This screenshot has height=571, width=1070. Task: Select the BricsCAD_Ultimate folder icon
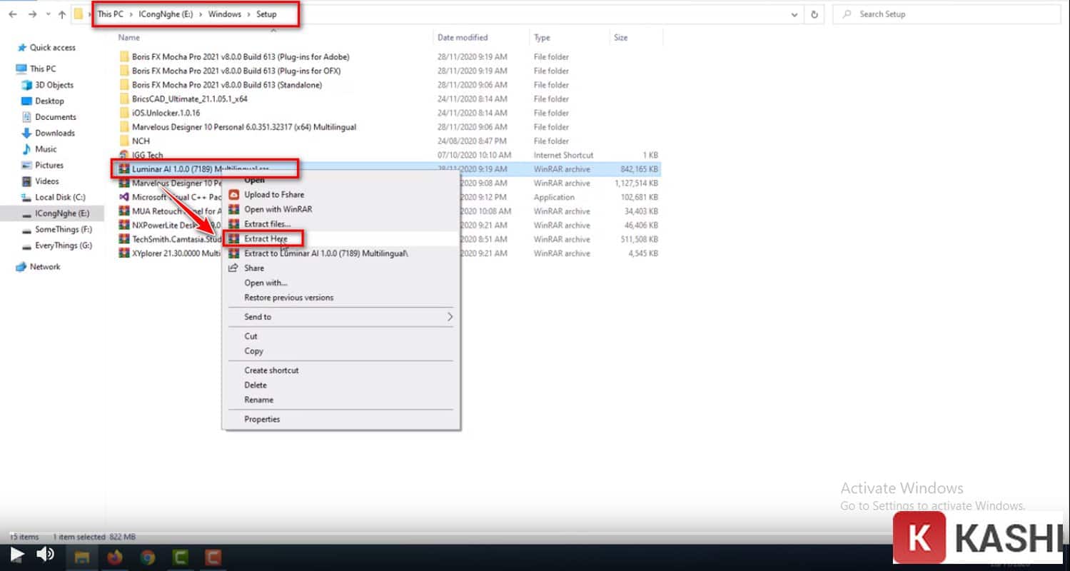click(124, 99)
